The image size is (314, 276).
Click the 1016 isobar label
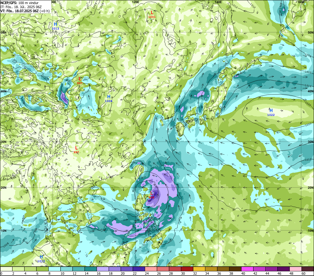click(x=308, y=86)
